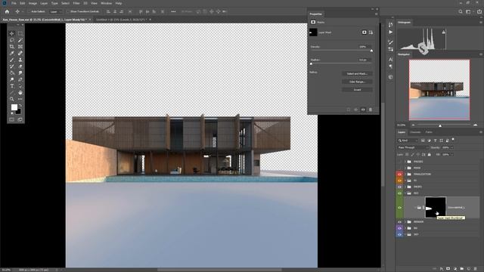Click the Home icon in the options bar

[7, 11]
